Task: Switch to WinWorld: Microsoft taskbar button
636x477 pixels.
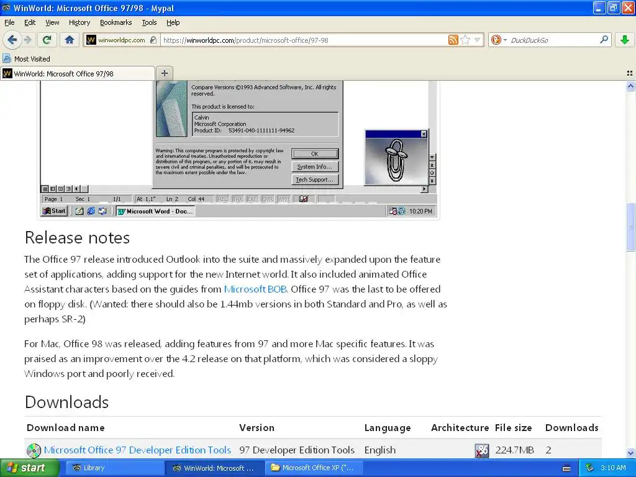Action: (x=214, y=468)
